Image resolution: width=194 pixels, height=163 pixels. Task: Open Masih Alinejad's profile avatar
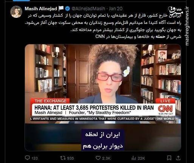(x=16, y=12)
